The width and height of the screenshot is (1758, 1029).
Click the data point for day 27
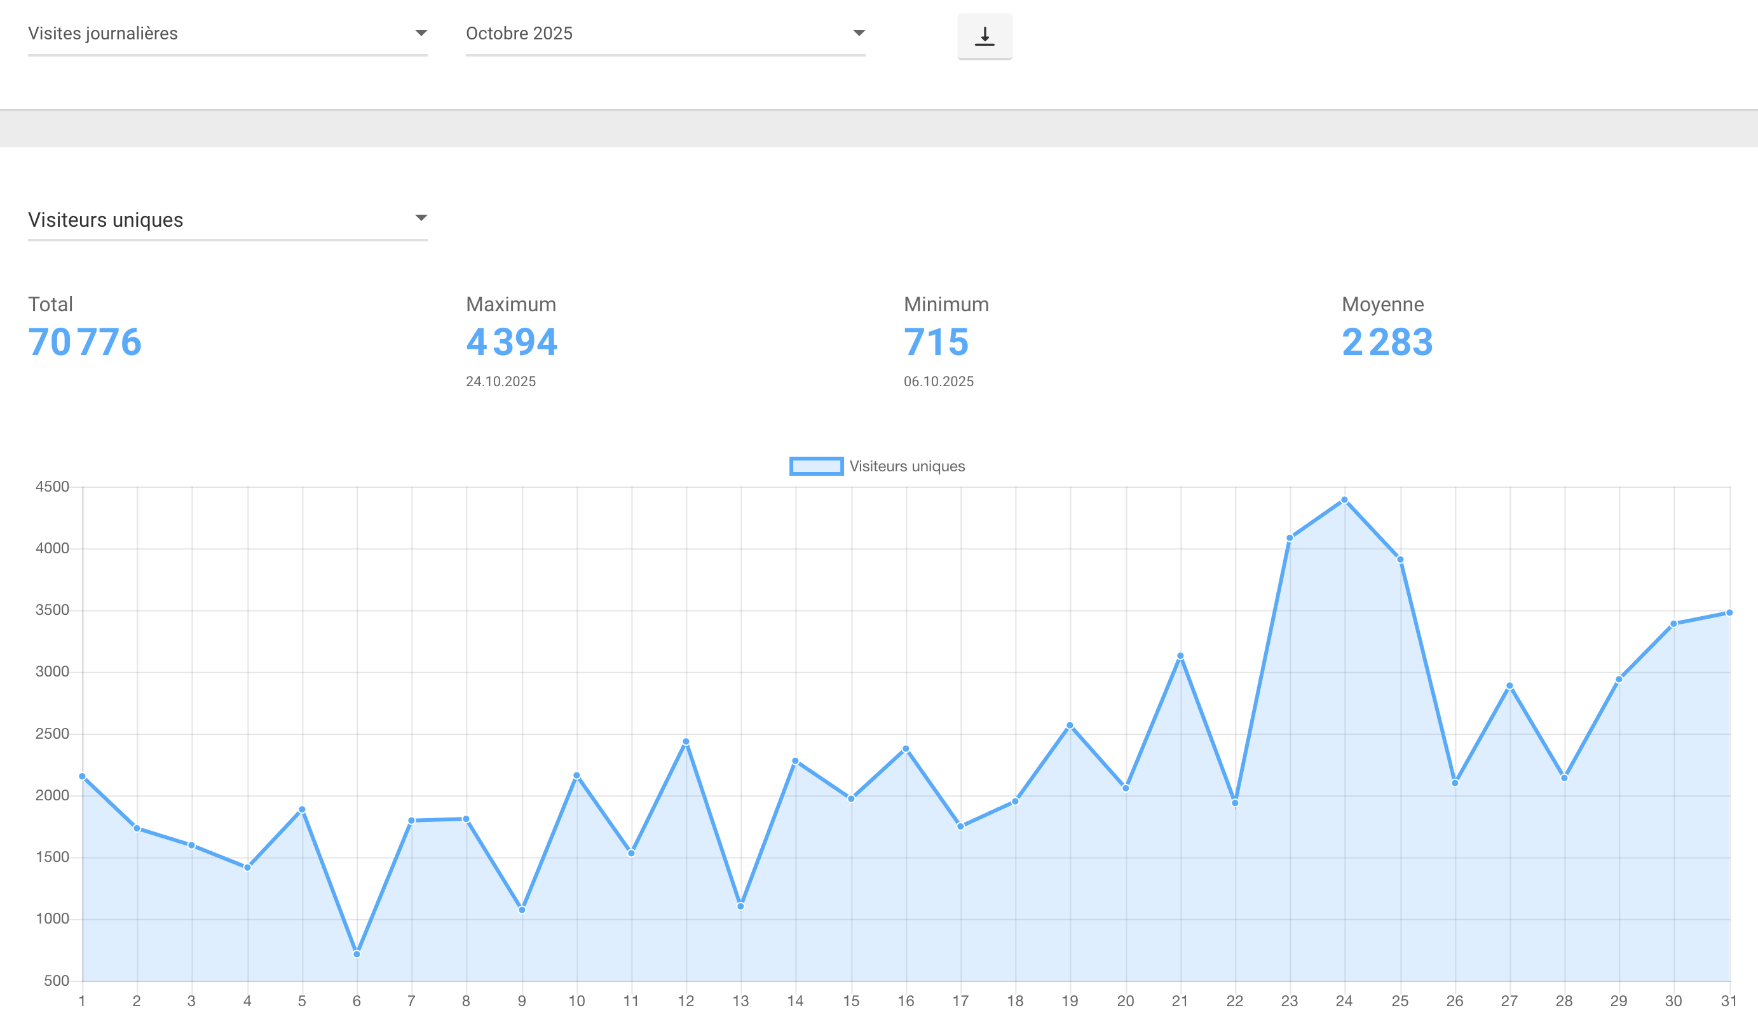1509,686
